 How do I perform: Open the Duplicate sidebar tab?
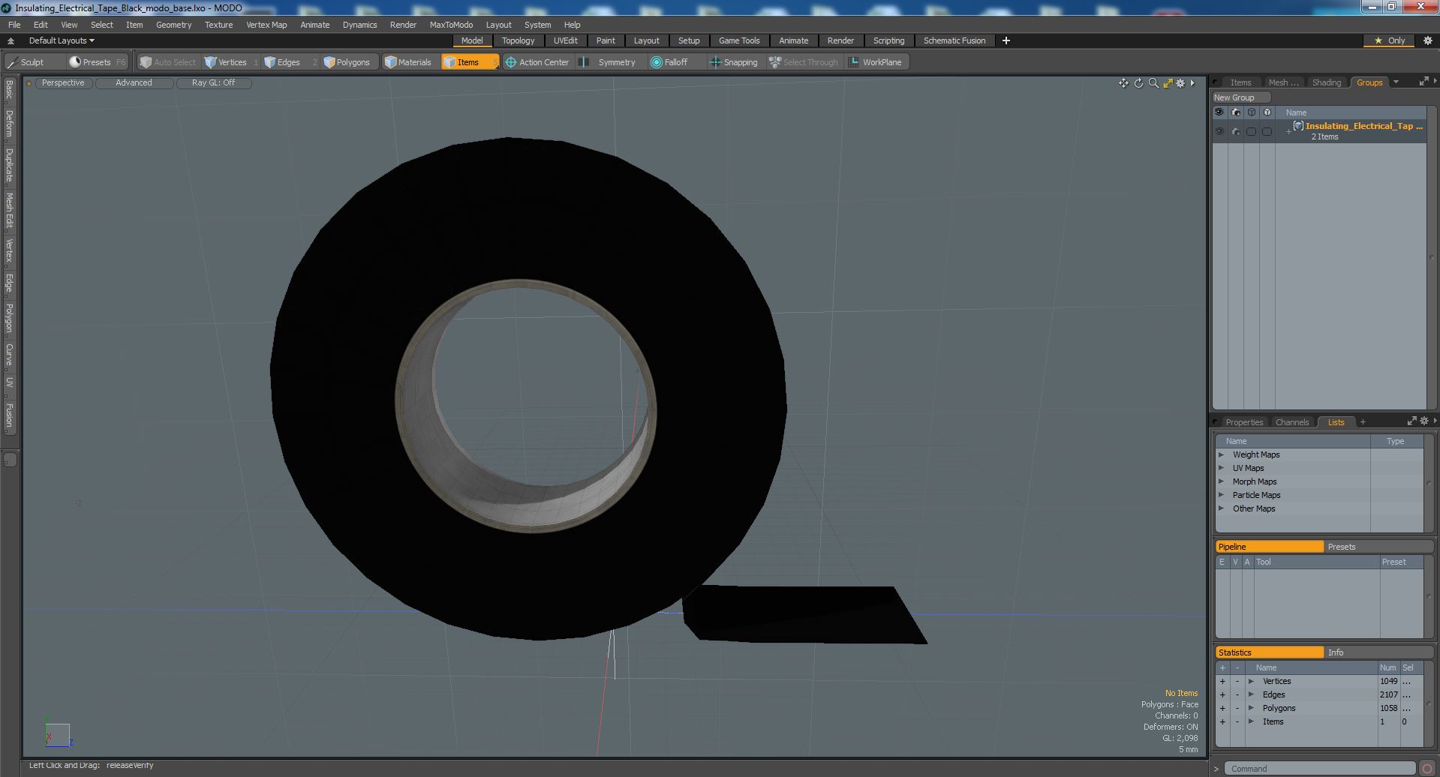pos(9,165)
